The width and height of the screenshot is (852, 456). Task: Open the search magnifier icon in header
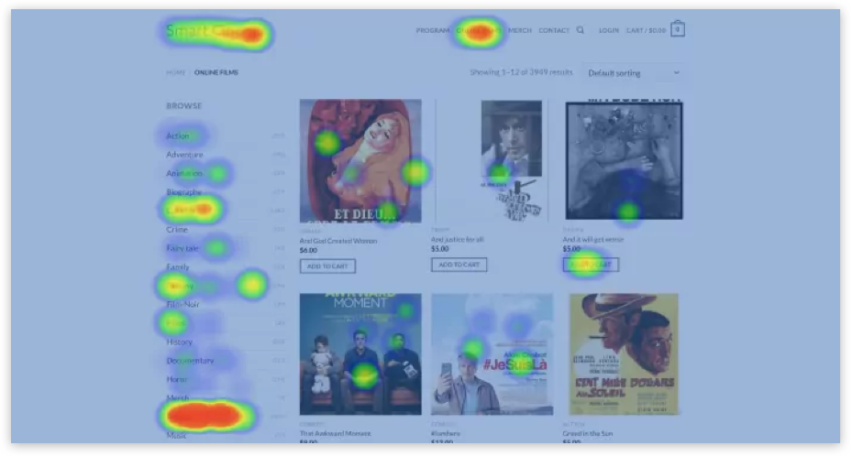pos(581,30)
